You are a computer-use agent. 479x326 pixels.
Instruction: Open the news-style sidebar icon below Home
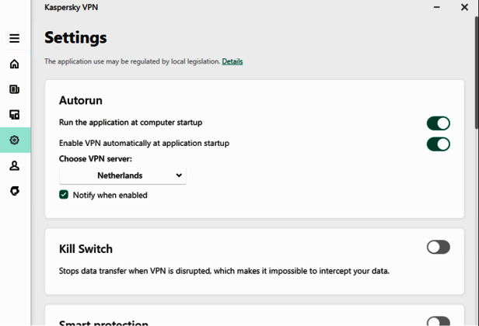[14, 89]
